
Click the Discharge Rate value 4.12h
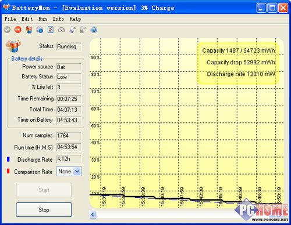coord(69,159)
